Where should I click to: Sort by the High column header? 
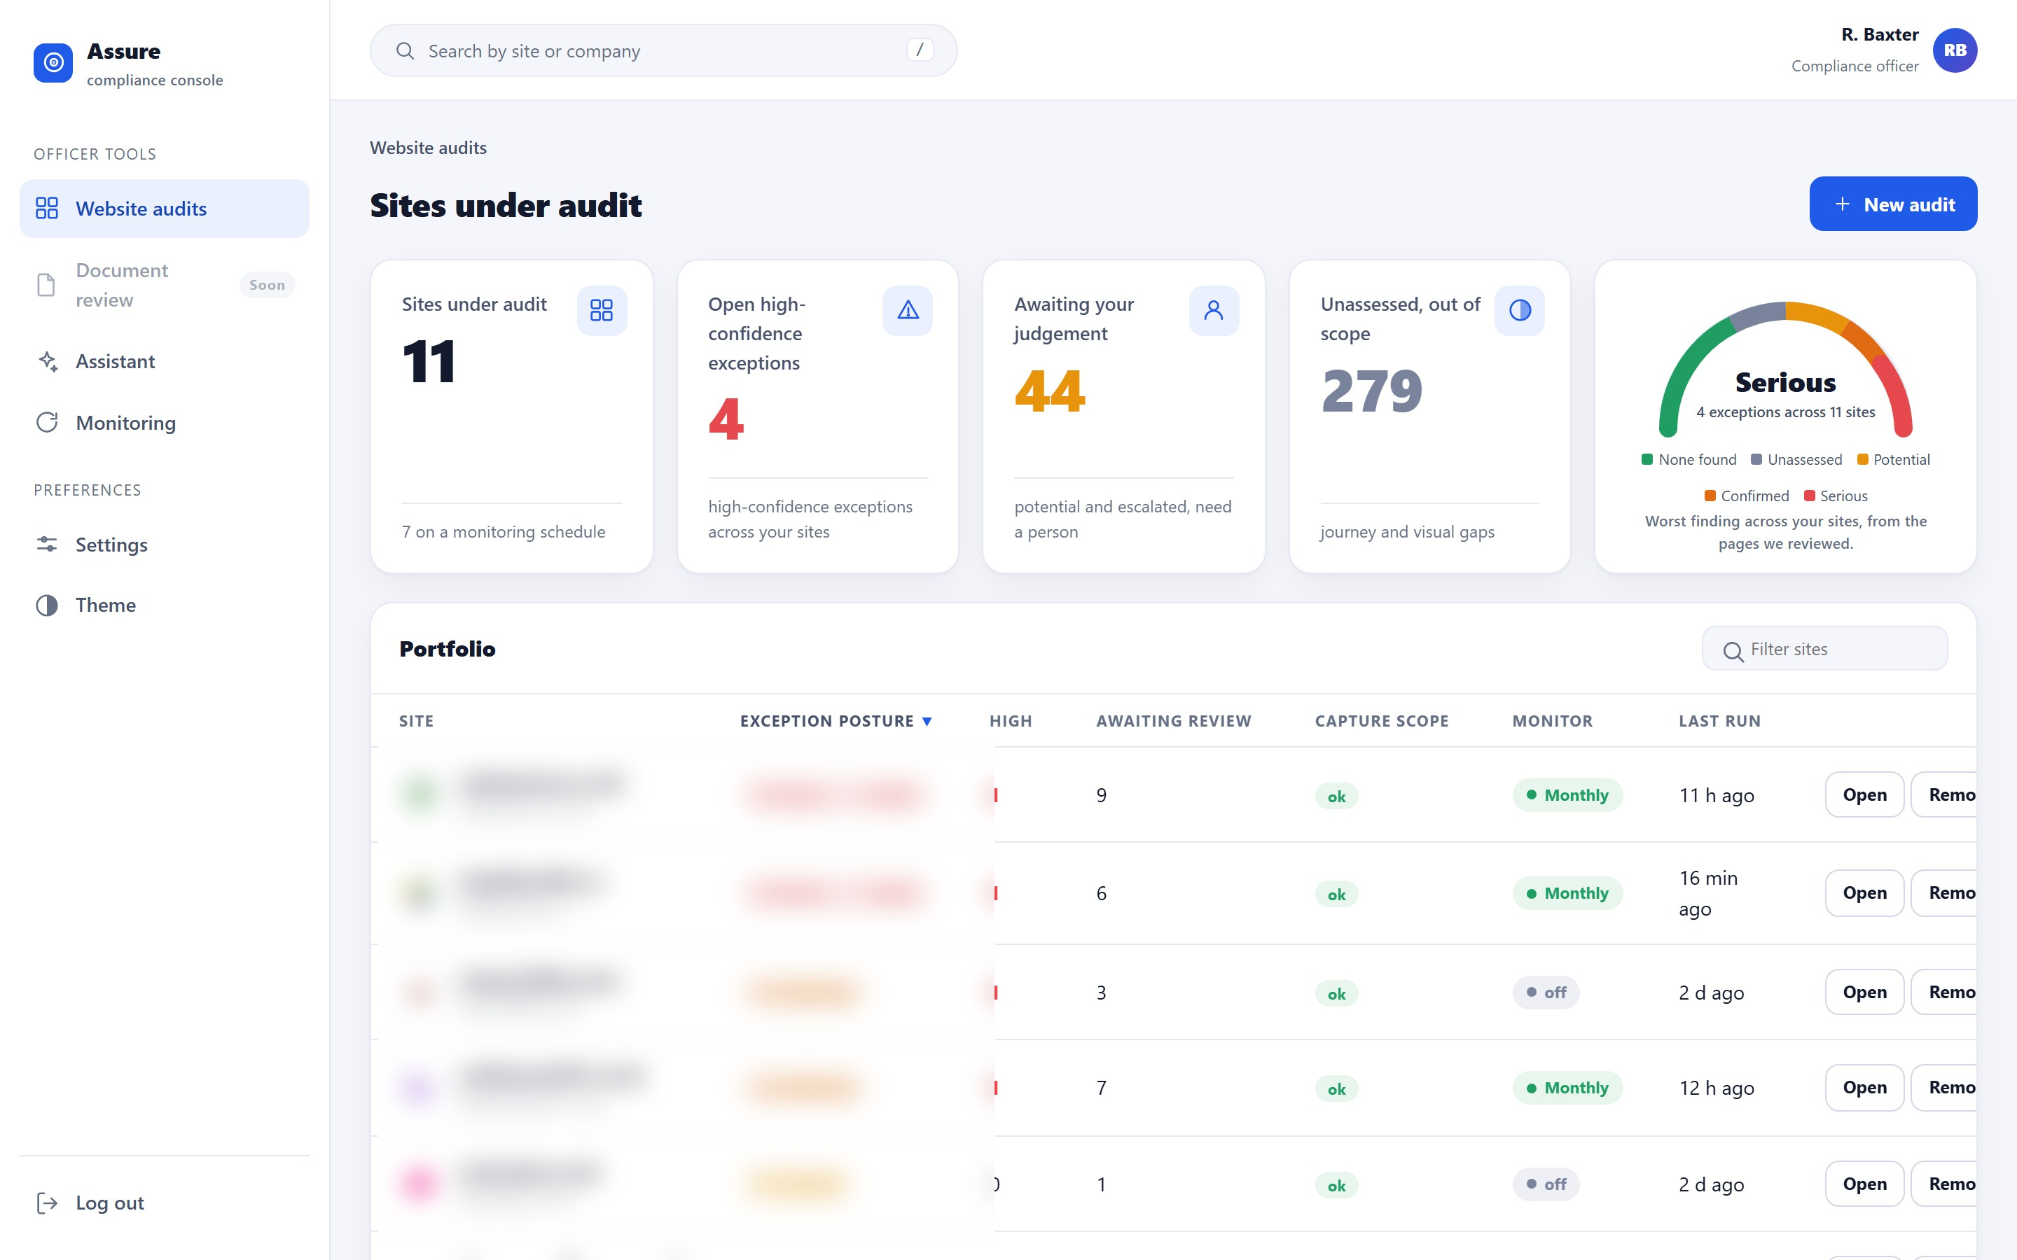click(1010, 721)
